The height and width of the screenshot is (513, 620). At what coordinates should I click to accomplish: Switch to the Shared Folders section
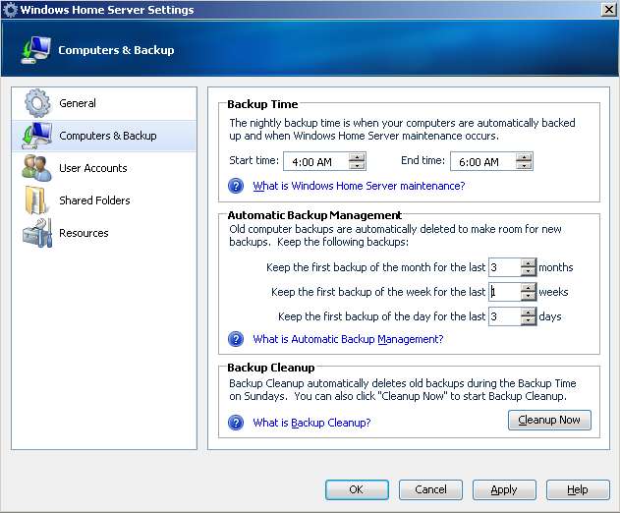pos(94,200)
